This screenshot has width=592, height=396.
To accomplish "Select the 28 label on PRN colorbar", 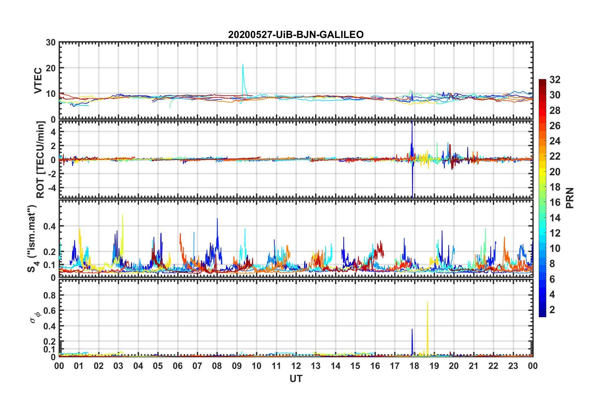I will 555,111.
